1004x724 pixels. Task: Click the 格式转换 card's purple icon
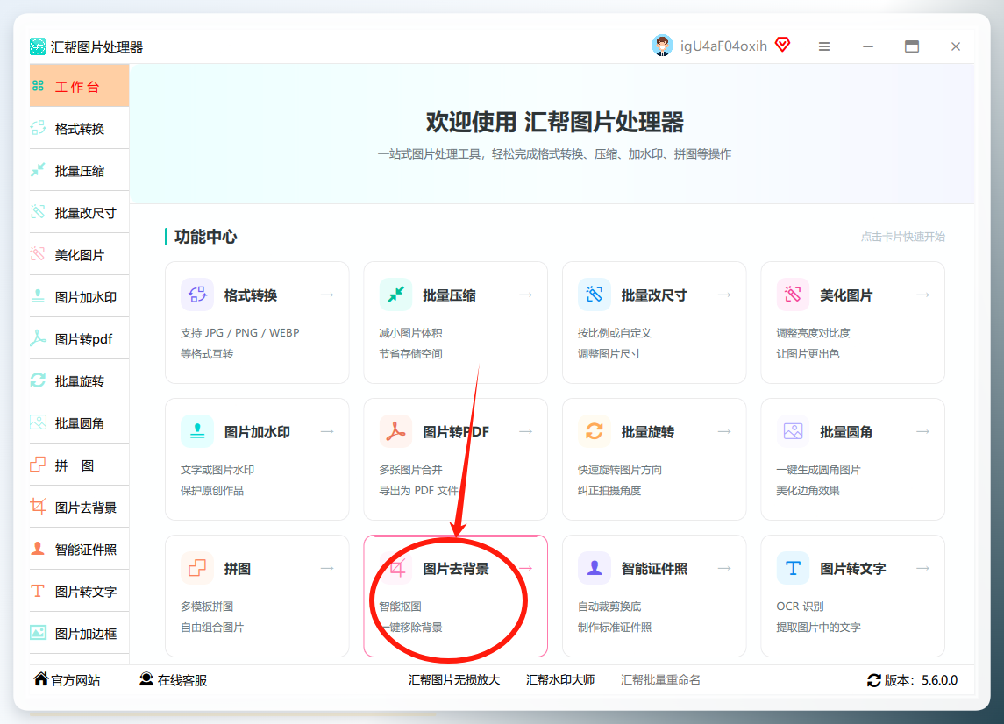click(x=197, y=295)
